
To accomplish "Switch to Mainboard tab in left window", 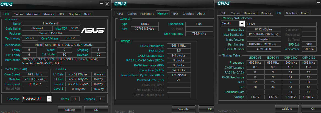I will click(34, 14).
